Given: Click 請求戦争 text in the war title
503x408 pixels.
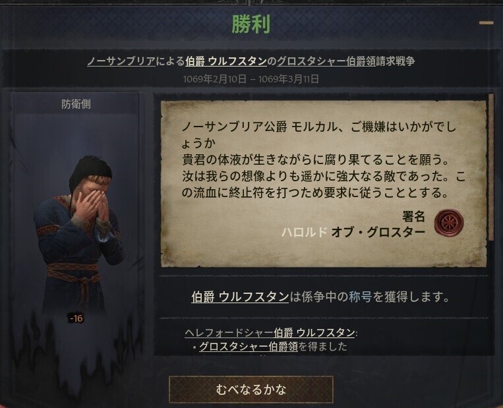Looking at the screenshot, I should coord(396,61).
